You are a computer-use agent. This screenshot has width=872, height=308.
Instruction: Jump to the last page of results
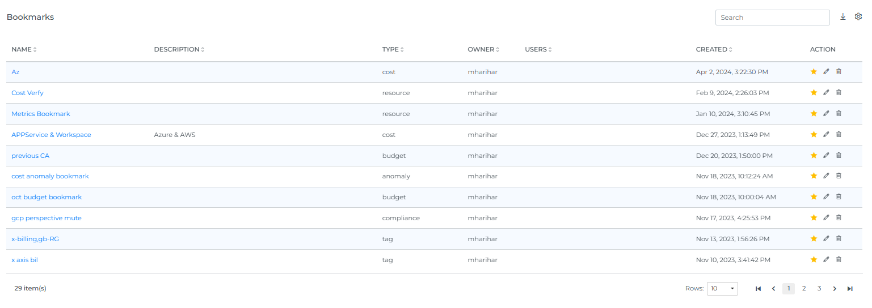pos(850,289)
